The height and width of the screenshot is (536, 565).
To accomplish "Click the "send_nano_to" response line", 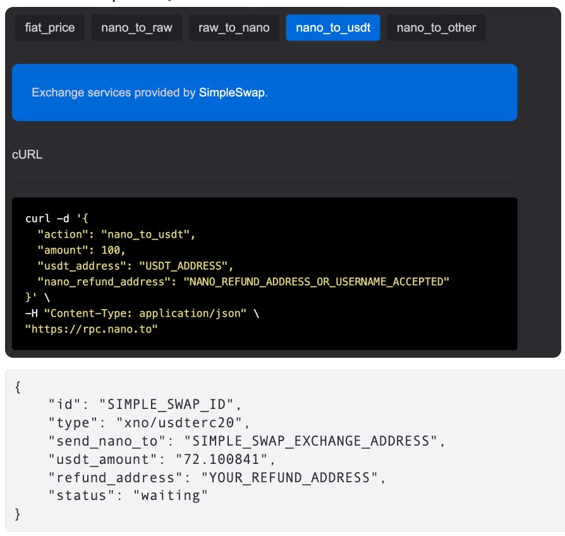I will (247, 441).
